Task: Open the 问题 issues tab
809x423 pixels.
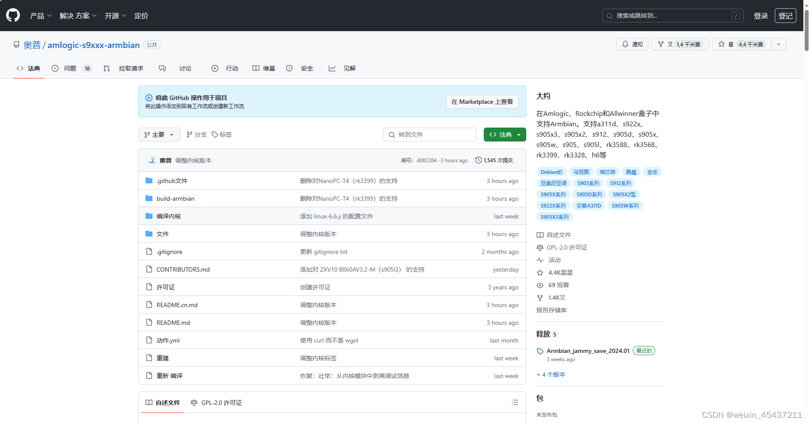Action: pyautogui.click(x=71, y=68)
